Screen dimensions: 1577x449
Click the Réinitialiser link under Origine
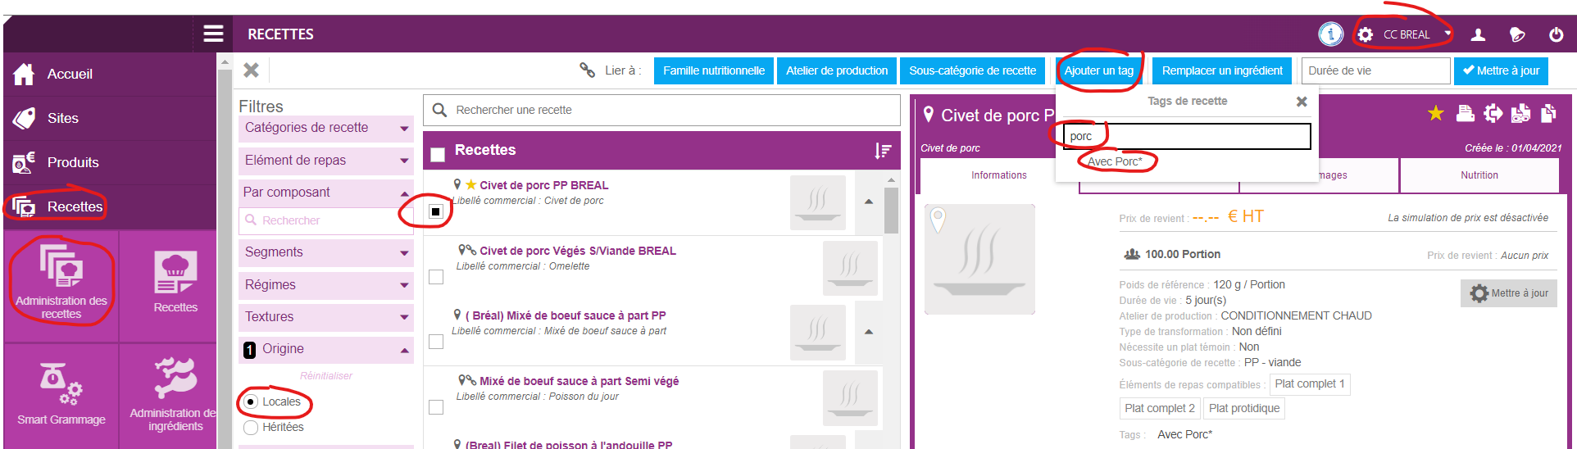point(326,376)
